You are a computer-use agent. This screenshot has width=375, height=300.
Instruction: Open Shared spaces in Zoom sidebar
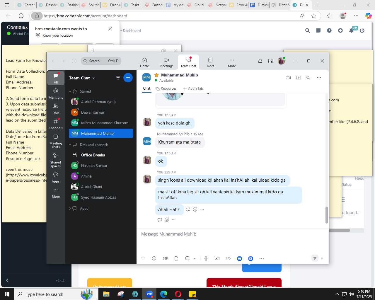[56, 160]
